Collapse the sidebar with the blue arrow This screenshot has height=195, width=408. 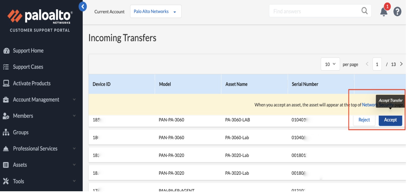pyautogui.click(x=83, y=6)
